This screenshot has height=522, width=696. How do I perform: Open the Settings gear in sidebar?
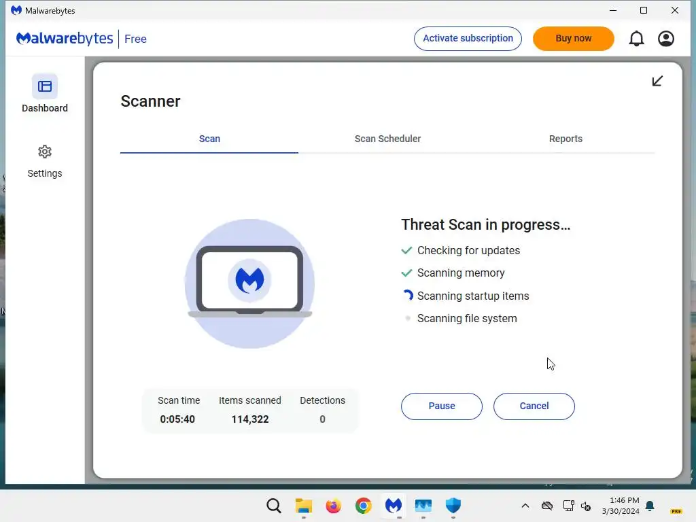click(x=45, y=152)
